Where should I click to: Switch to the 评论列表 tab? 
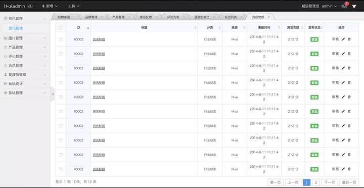[x=173, y=17]
